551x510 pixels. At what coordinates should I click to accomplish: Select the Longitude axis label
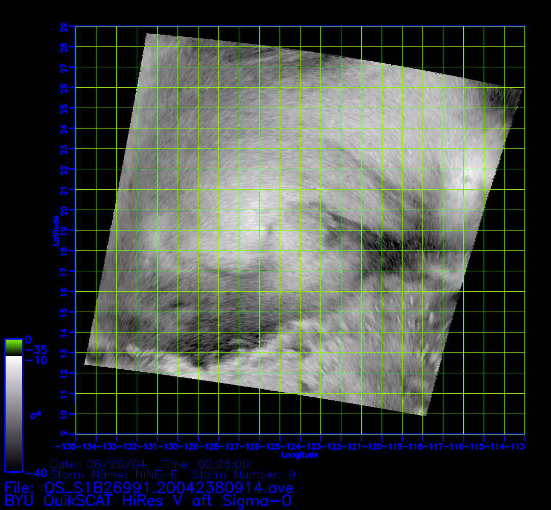click(300, 455)
